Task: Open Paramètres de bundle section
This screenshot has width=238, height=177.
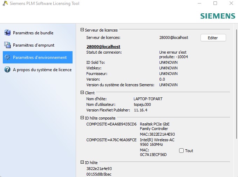Action: [x=38, y=33]
